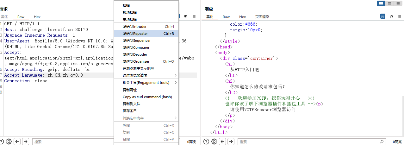Viewport: 404px width, 145px height.
Task: Toggle word wrap in the response panel
Action: (x=382, y=16)
